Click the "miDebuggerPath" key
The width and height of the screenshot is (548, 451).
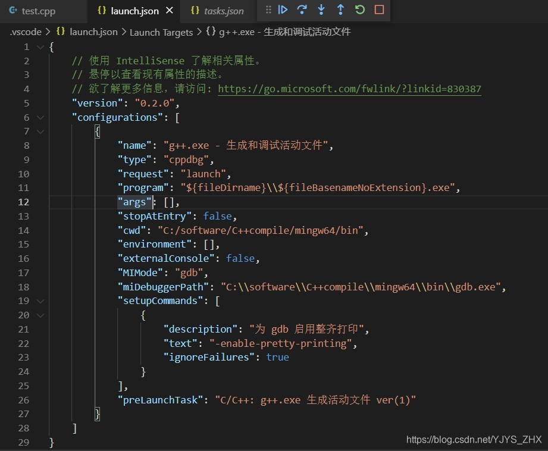[163, 287]
